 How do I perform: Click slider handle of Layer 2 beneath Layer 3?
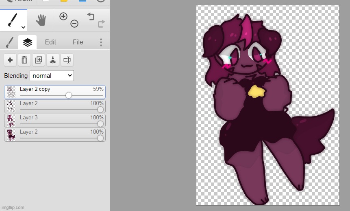pos(100,138)
